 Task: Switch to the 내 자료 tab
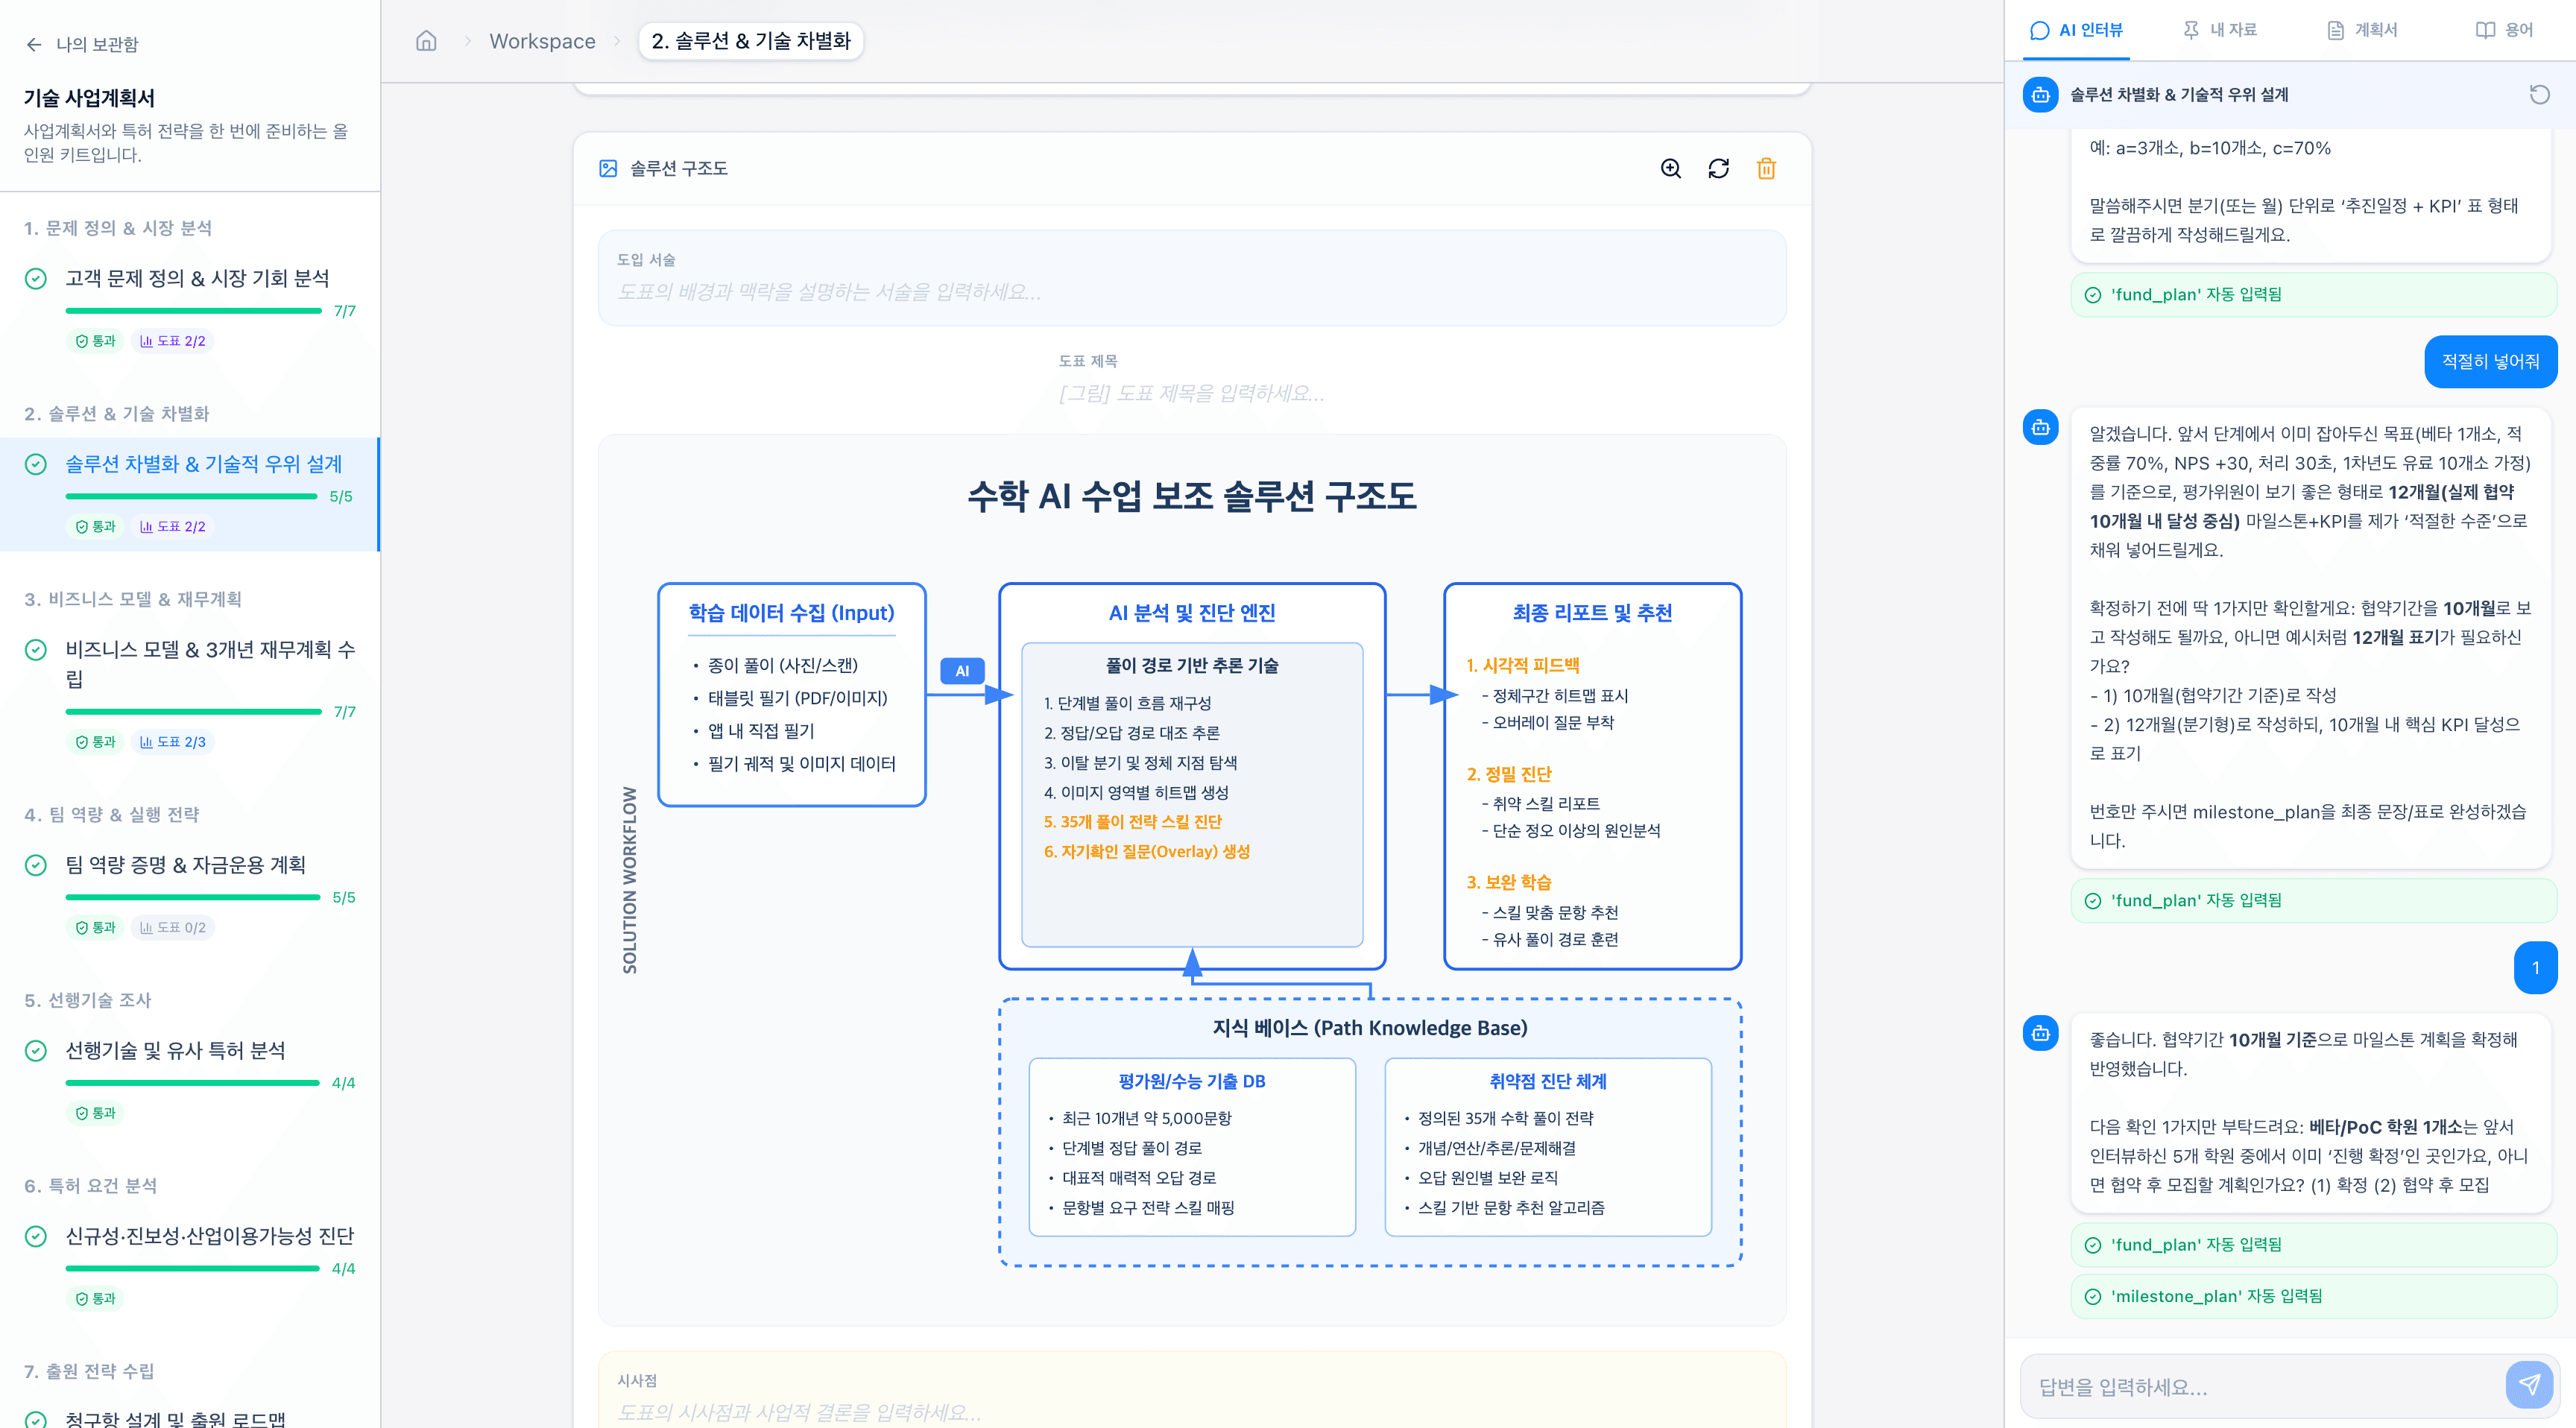coord(2219,30)
